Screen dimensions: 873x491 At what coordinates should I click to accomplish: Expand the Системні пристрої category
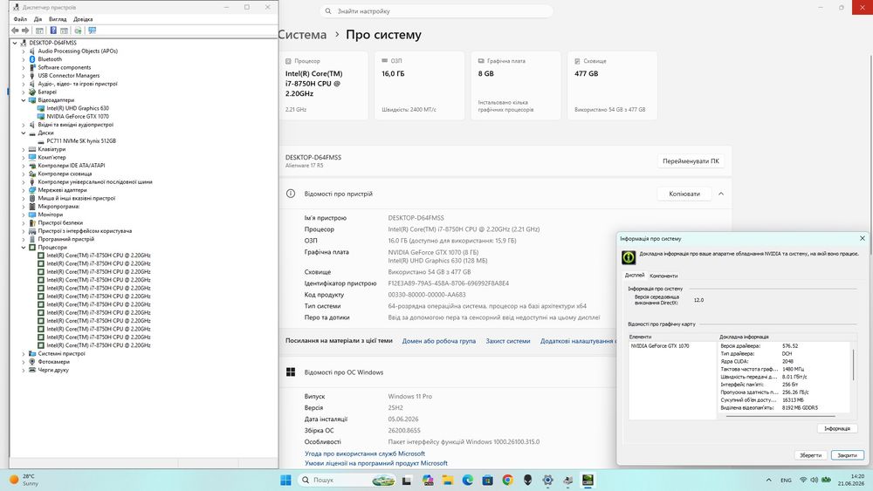tap(24, 354)
